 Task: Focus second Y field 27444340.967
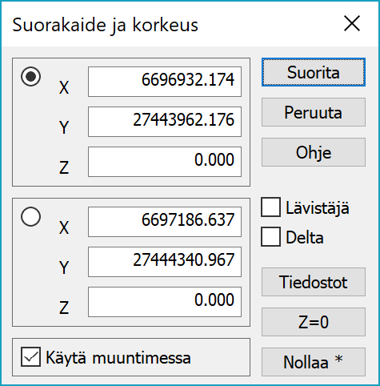(x=165, y=262)
